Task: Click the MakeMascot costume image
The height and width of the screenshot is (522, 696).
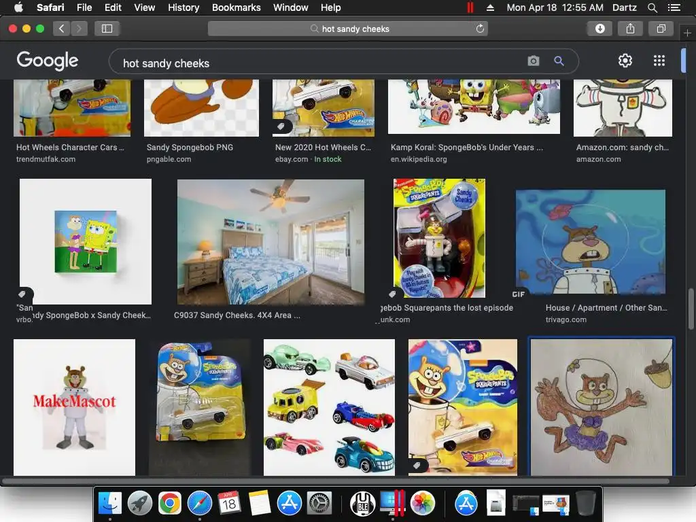Action: click(x=75, y=407)
